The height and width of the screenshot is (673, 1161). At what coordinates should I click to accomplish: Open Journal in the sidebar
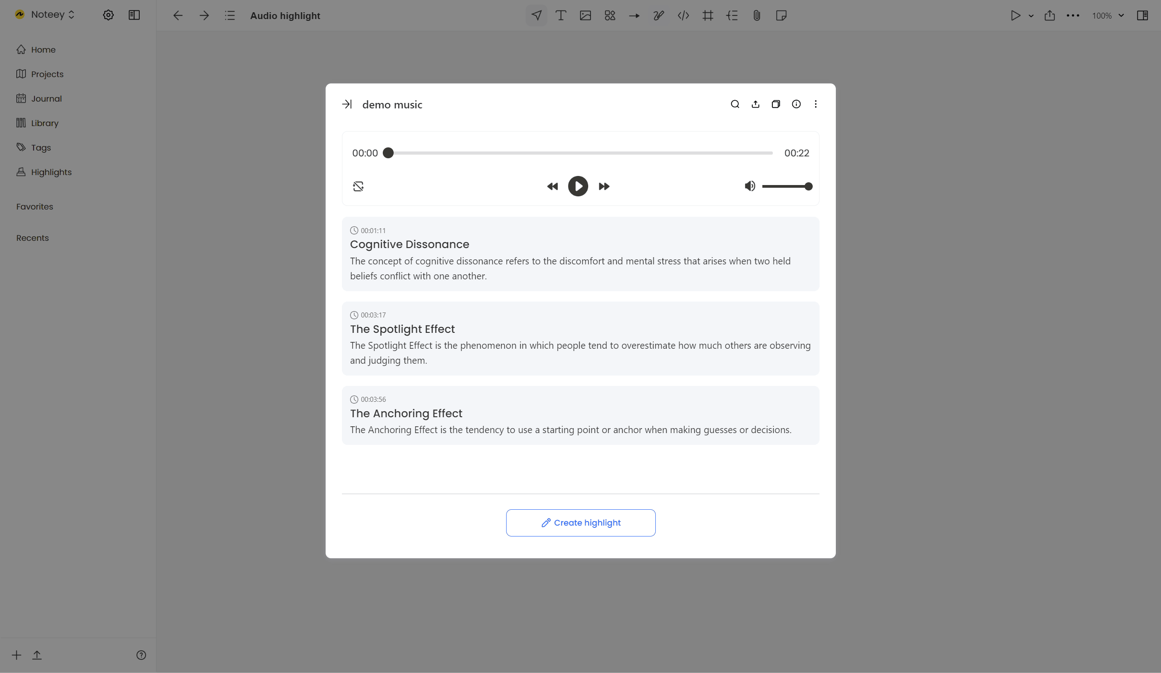tap(39, 98)
